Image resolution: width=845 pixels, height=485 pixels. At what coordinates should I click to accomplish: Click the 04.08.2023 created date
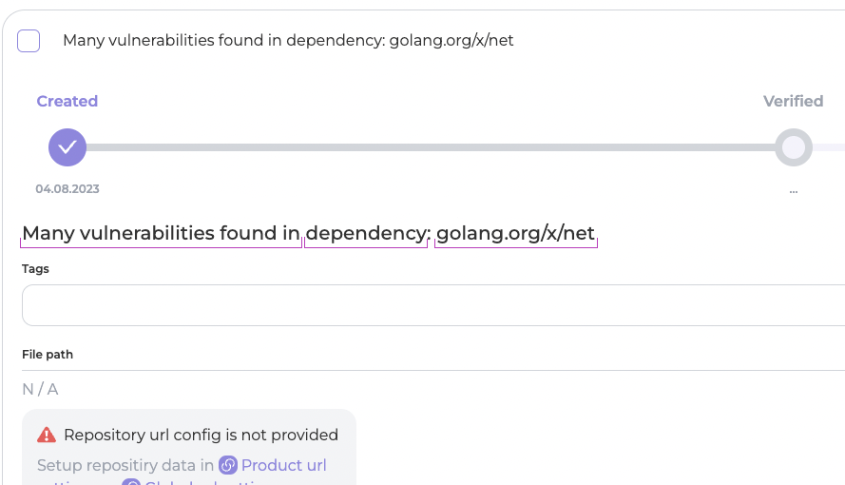[67, 189]
